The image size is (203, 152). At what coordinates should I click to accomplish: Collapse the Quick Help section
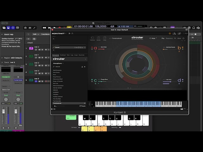coord(2,35)
